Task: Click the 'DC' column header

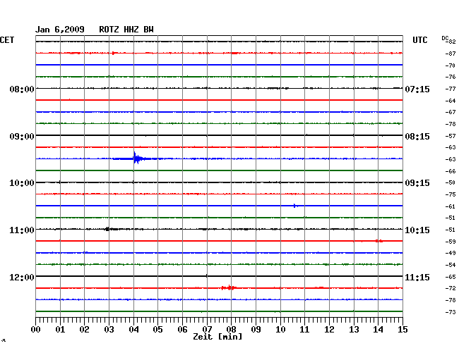Action: [x=445, y=38]
